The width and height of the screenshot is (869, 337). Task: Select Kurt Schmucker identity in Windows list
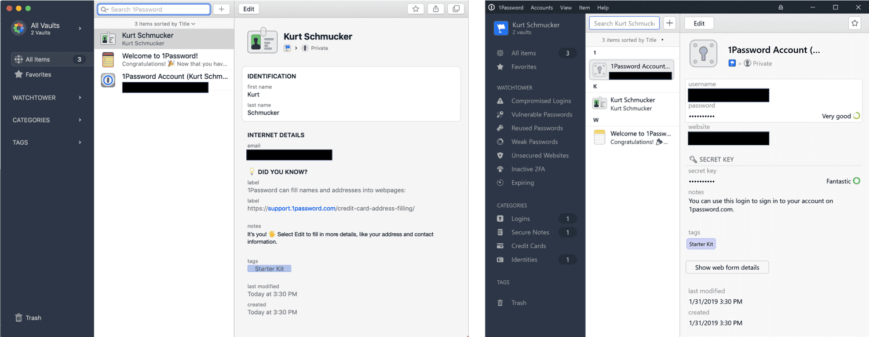coord(632,104)
